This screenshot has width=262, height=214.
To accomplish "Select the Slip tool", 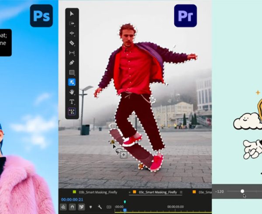I will [72, 53].
